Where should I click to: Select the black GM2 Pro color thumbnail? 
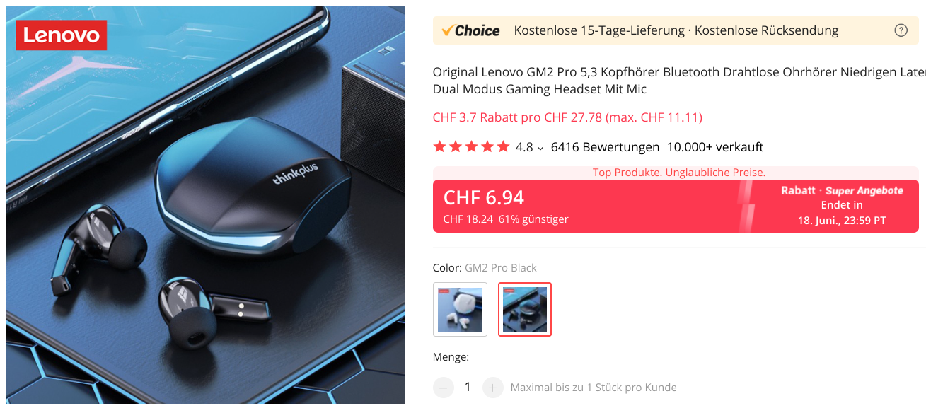[x=525, y=310]
